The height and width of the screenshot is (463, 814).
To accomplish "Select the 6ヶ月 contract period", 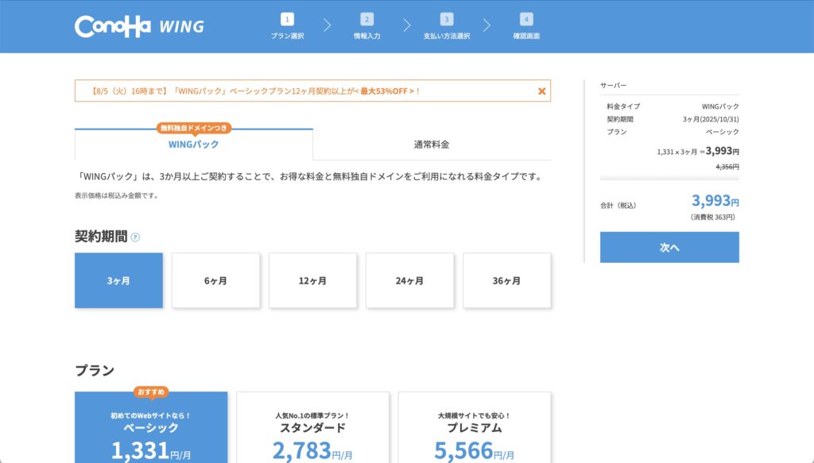I will point(215,280).
